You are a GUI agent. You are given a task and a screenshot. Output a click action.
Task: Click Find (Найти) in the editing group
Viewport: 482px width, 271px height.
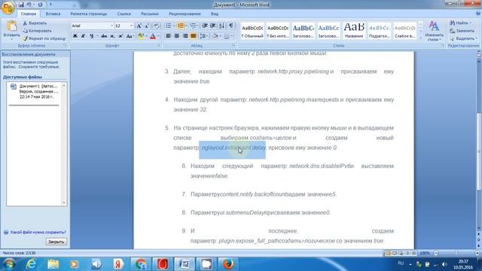[x=460, y=23]
